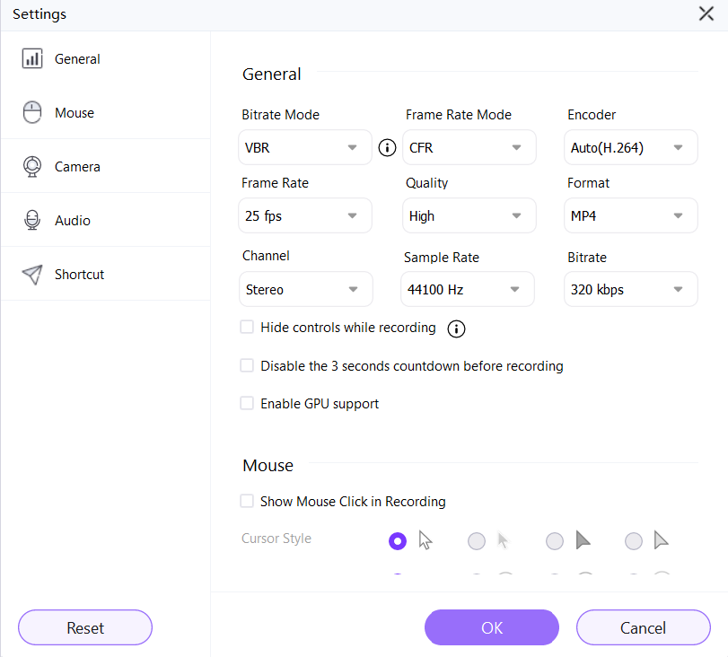This screenshot has width=728, height=657.
Task: Click the Mouse icon in sidebar
Action: coord(32,112)
